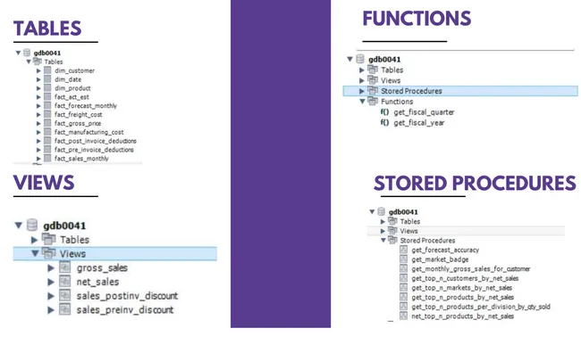Collapse the gdb0041 node under STORED PROCEDURES
581x353 pixels.
372,211
